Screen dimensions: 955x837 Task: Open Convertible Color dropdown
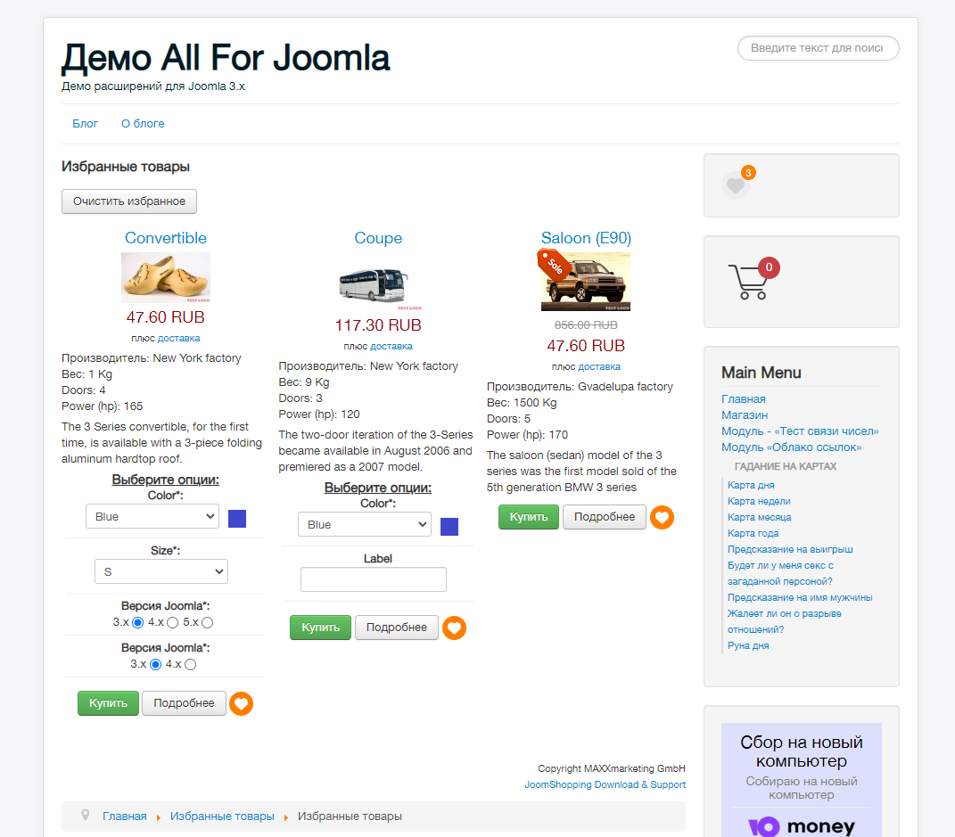[152, 516]
